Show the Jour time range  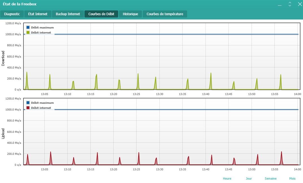click(x=249, y=178)
